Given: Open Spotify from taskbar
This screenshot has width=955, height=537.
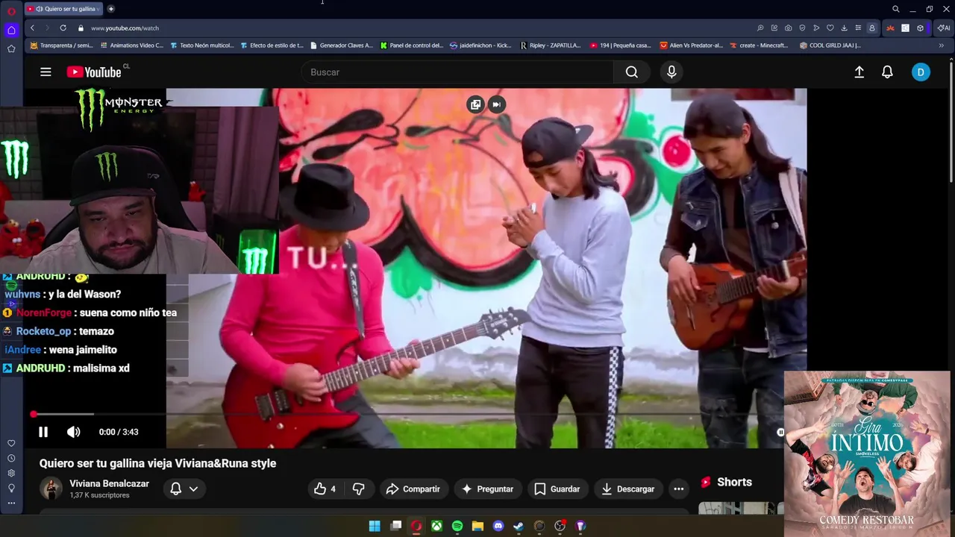Looking at the screenshot, I should (457, 526).
